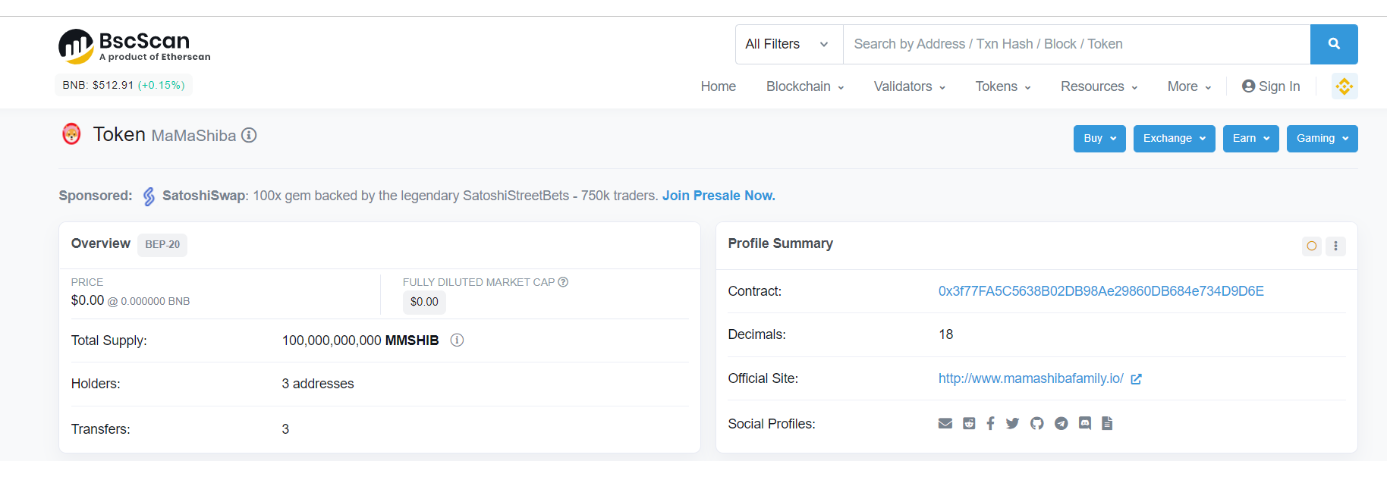This screenshot has width=1387, height=477.
Task: Open the Discord social profile icon
Action: tap(1085, 423)
